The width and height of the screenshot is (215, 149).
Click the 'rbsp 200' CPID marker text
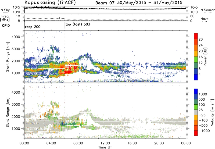tap(33, 27)
